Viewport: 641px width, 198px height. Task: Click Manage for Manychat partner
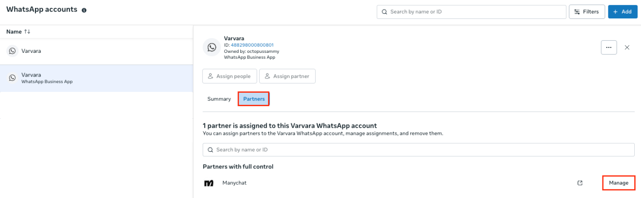click(x=619, y=183)
